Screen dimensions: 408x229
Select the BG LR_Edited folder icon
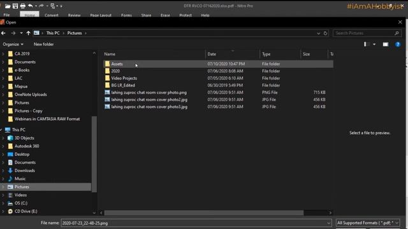(x=107, y=85)
